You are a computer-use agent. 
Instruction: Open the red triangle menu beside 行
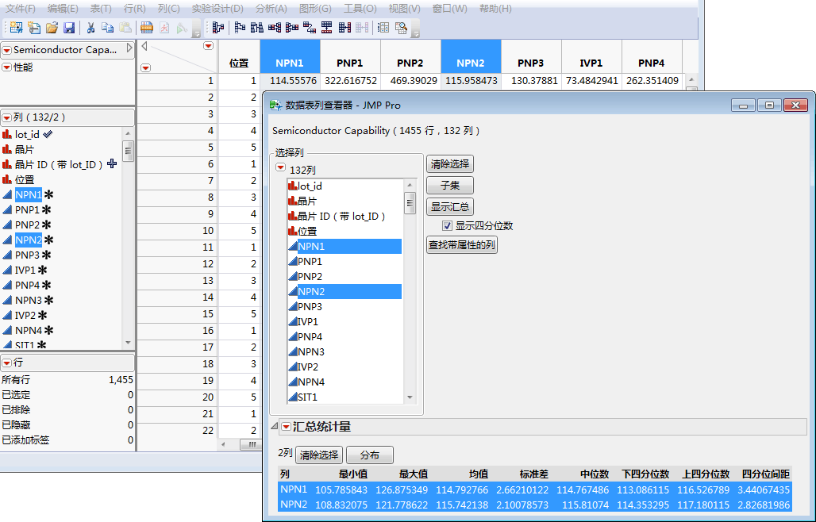6,363
